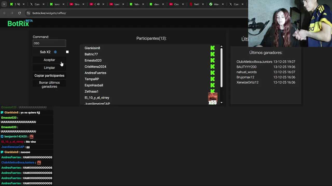This screenshot has width=332, height=186.
Task: Click the Limpiar button
Action: [x=49, y=68]
